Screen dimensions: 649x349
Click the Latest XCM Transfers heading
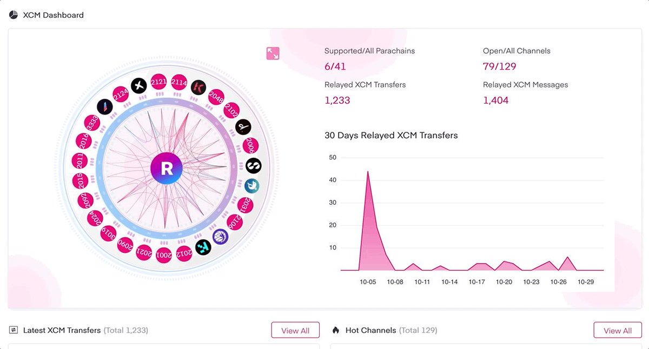(62, 330)
